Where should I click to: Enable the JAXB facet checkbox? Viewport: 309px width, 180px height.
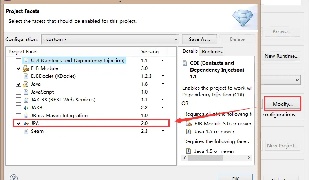(x=18, y=108)
